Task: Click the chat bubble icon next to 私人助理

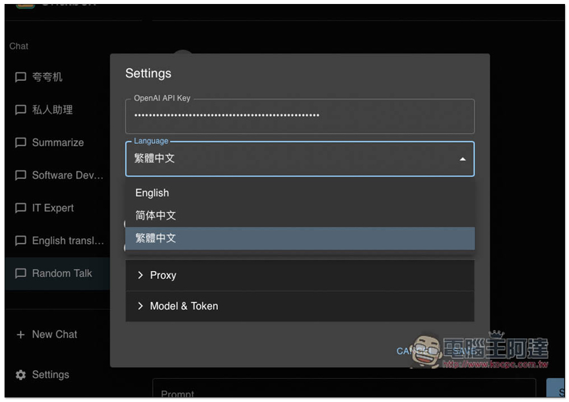Action: click(20, 110)
